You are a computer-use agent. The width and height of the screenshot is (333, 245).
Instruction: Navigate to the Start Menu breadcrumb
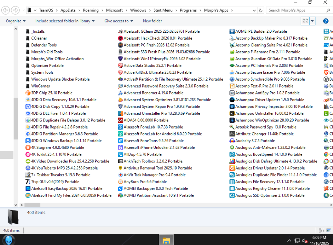tap(163, 10)
